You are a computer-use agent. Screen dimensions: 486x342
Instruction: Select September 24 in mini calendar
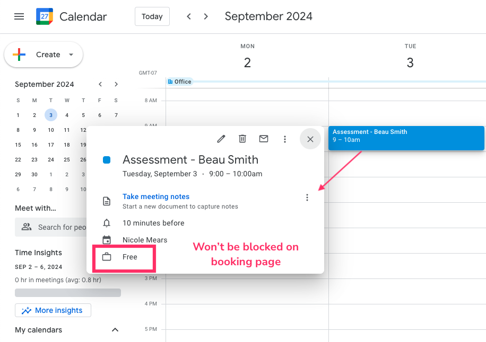coord(51,159)
